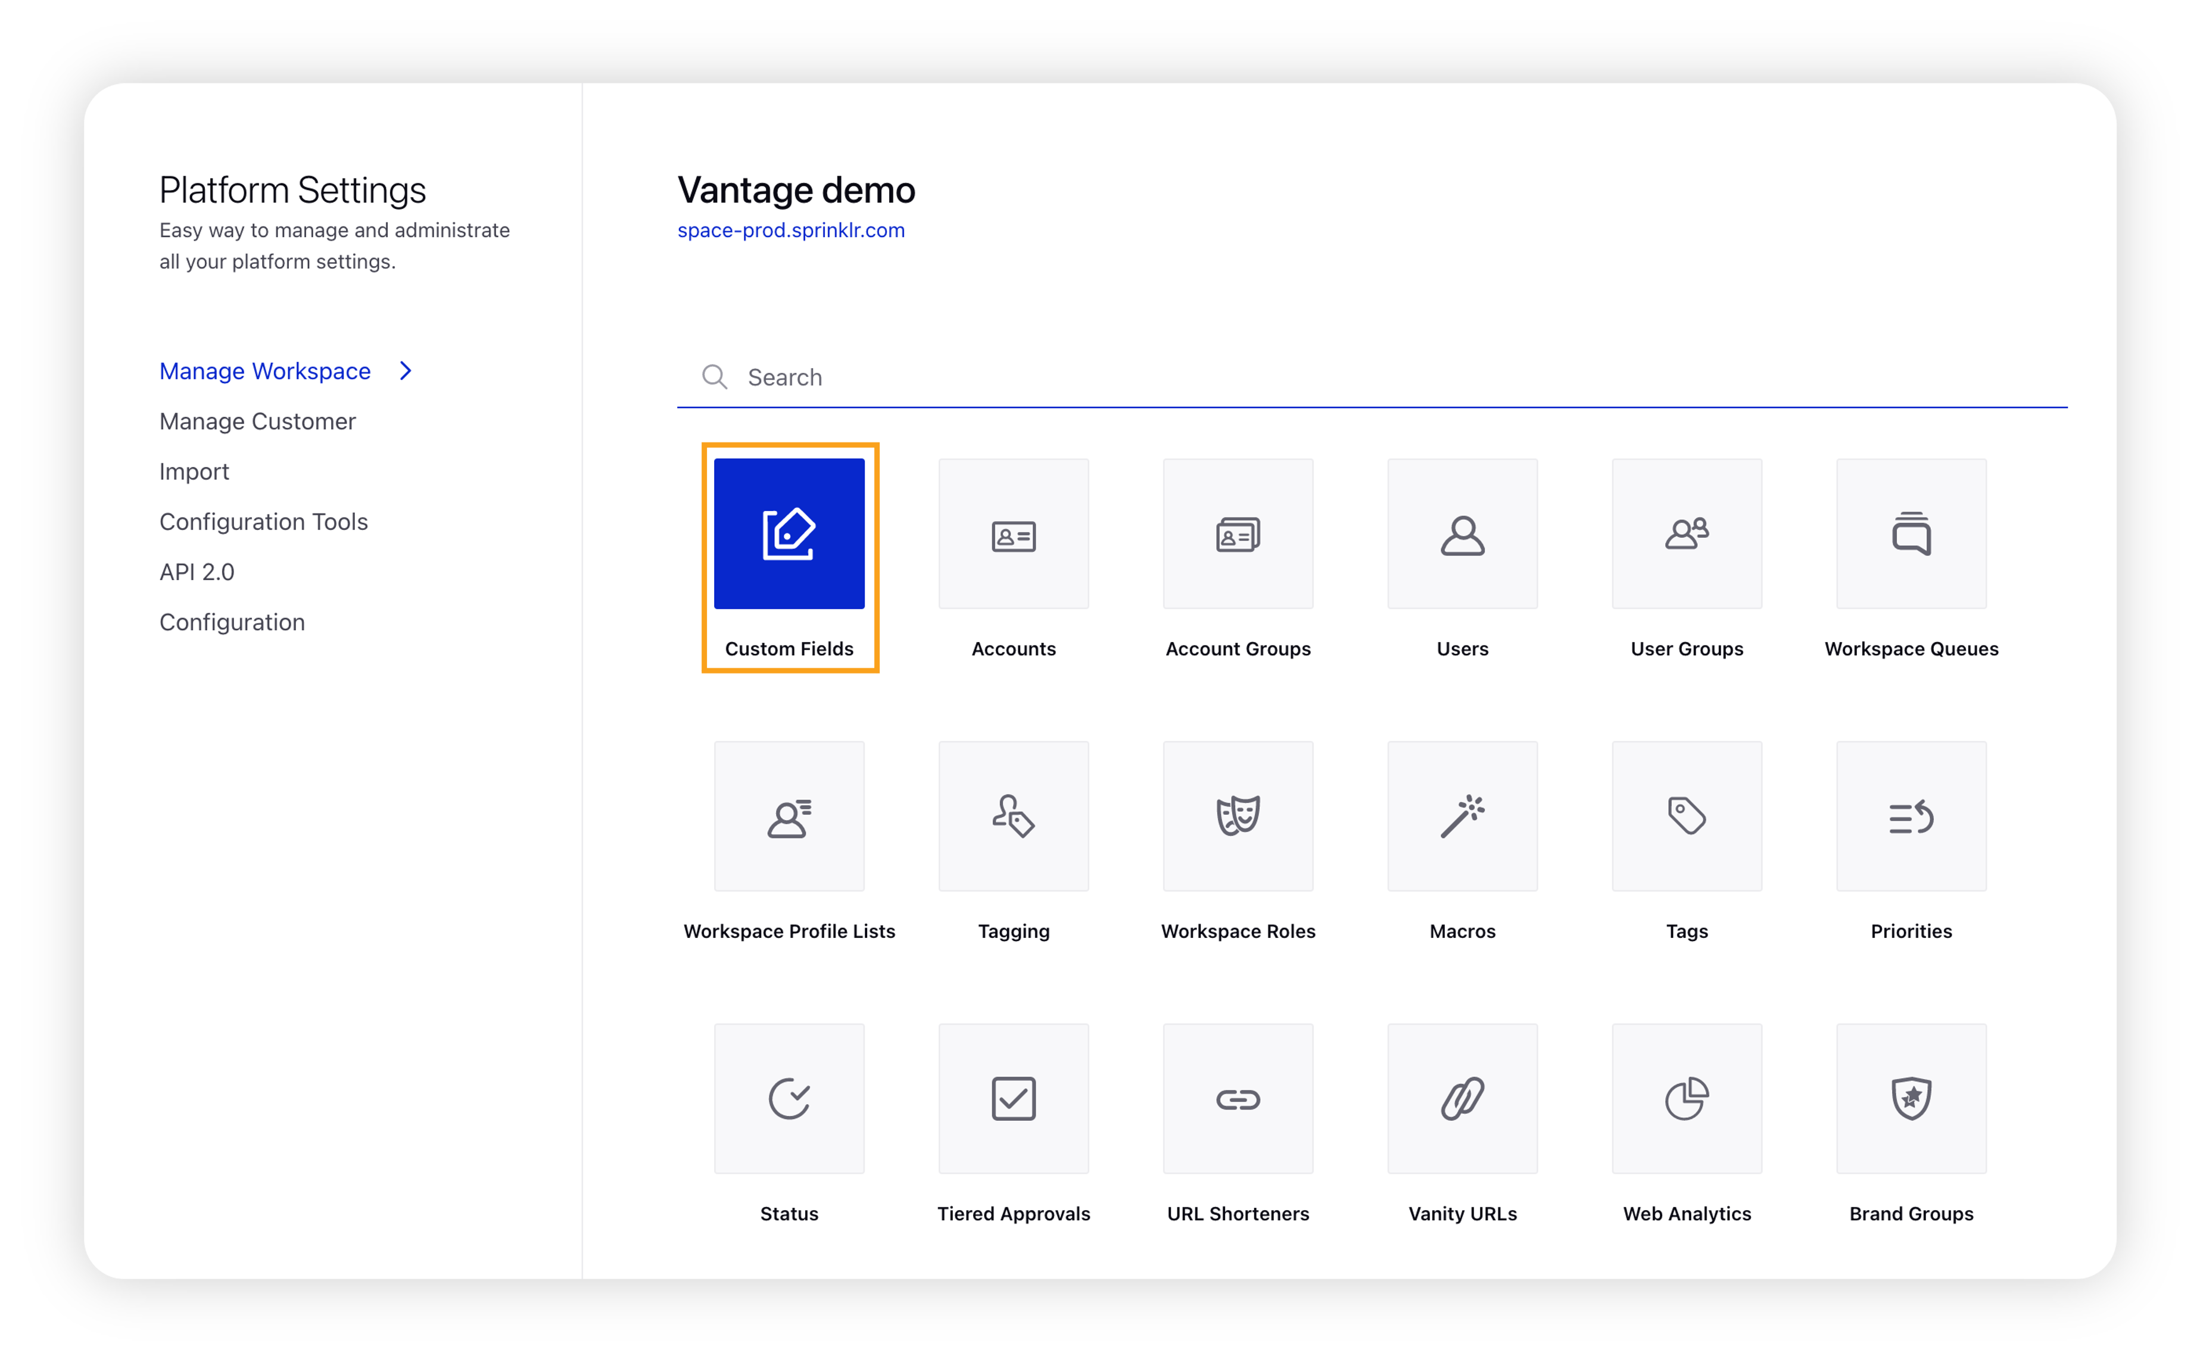Click the Macros label text
Screen dimensions: 2200x1362
point(1463,931)
